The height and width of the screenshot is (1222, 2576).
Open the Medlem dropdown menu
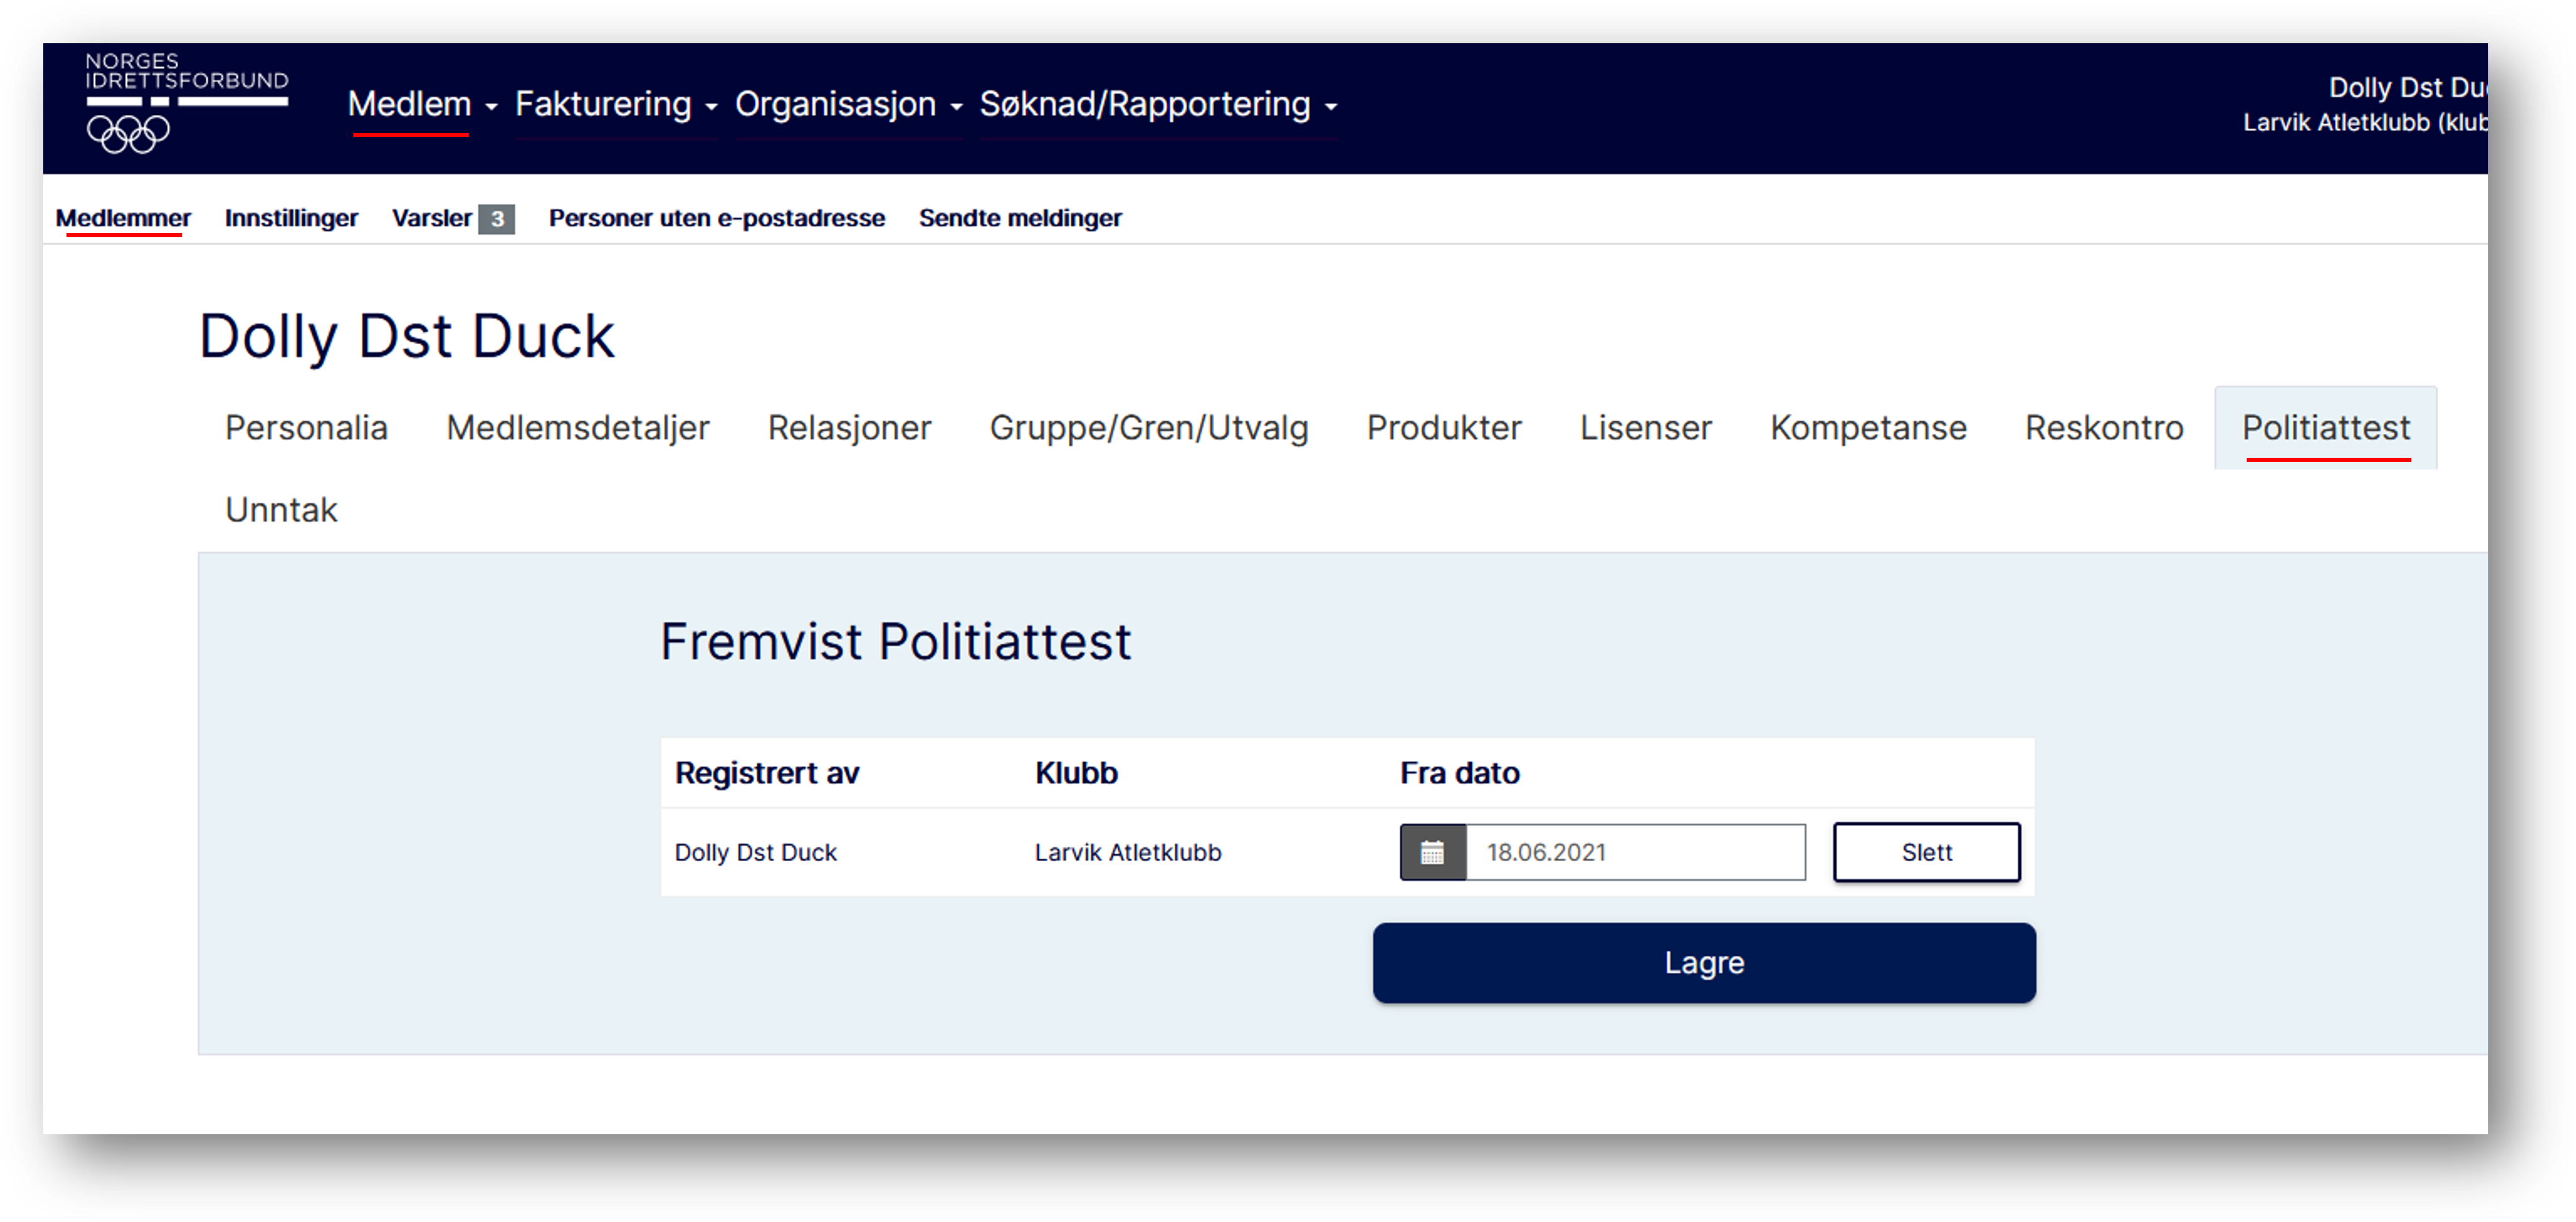(422, 104)
